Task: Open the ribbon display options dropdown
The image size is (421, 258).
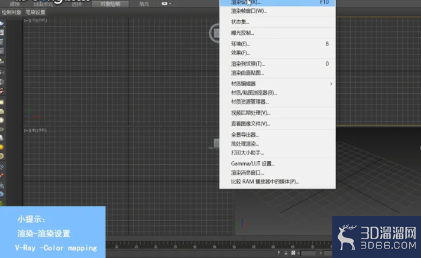Action: (166, 4)
